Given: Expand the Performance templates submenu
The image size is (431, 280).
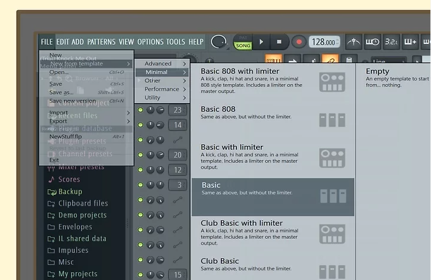Looking at the screenshot, I should (x=163, y=89).
